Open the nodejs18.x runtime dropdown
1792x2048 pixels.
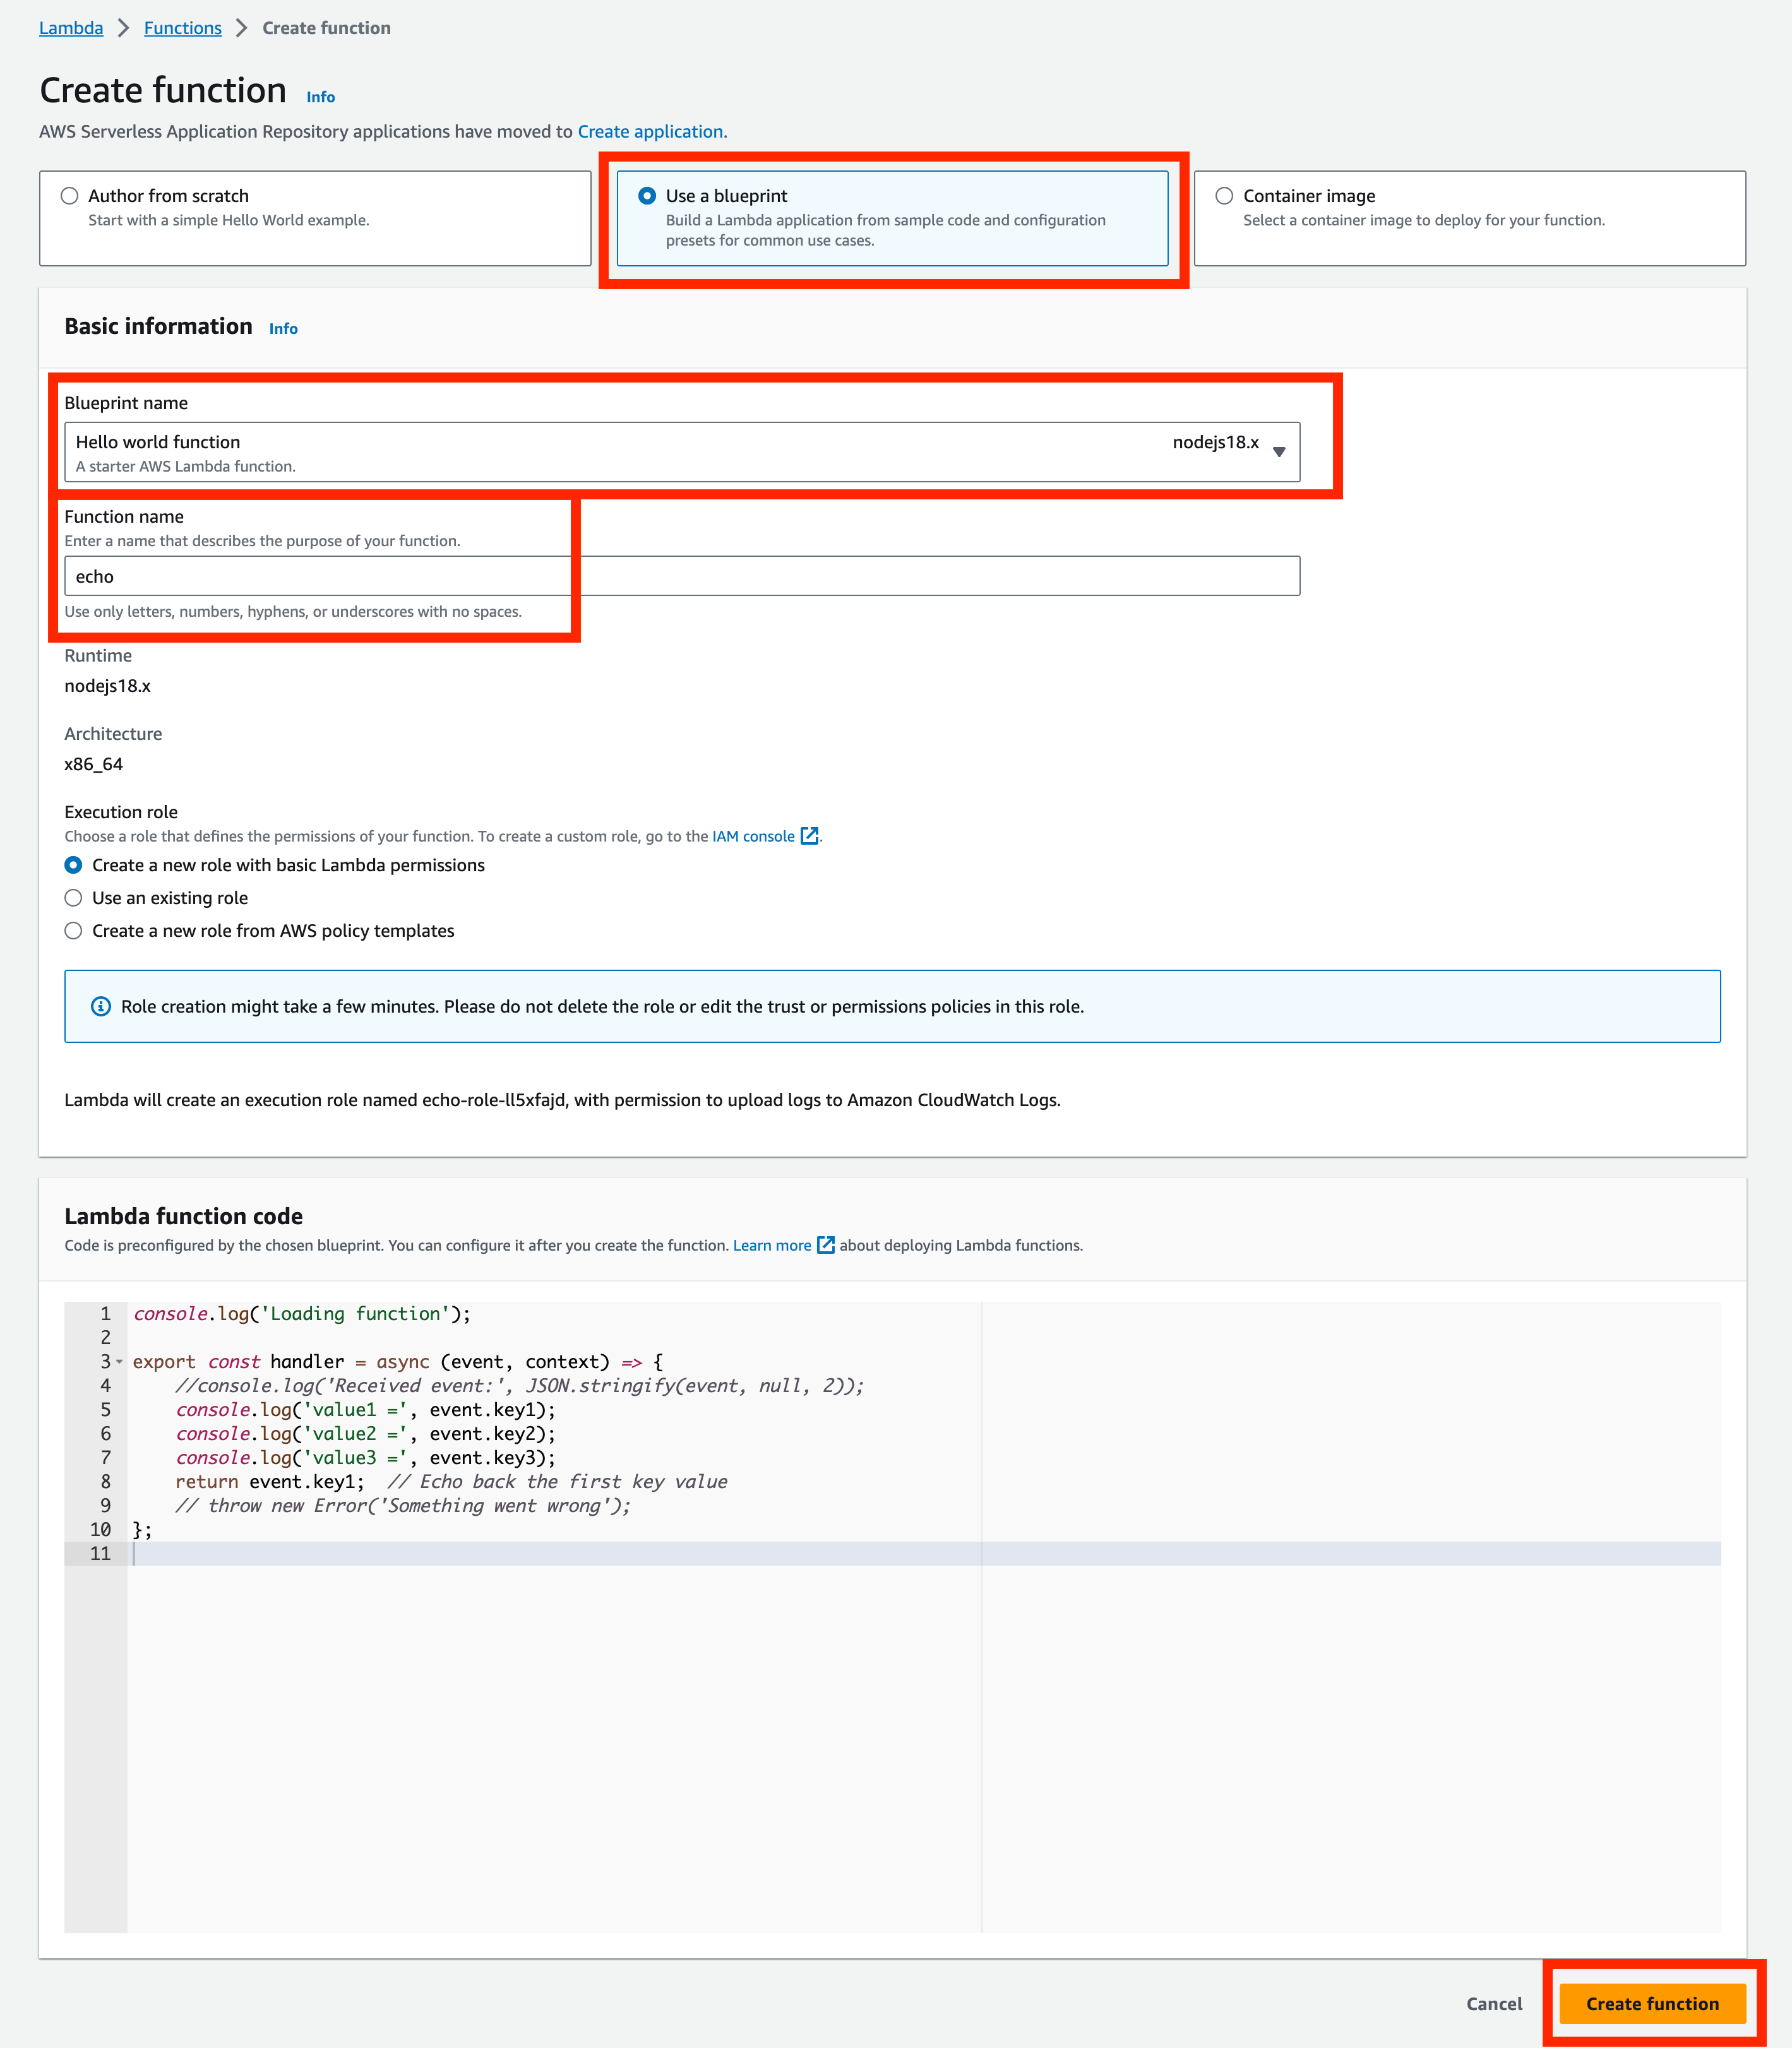1279,452
